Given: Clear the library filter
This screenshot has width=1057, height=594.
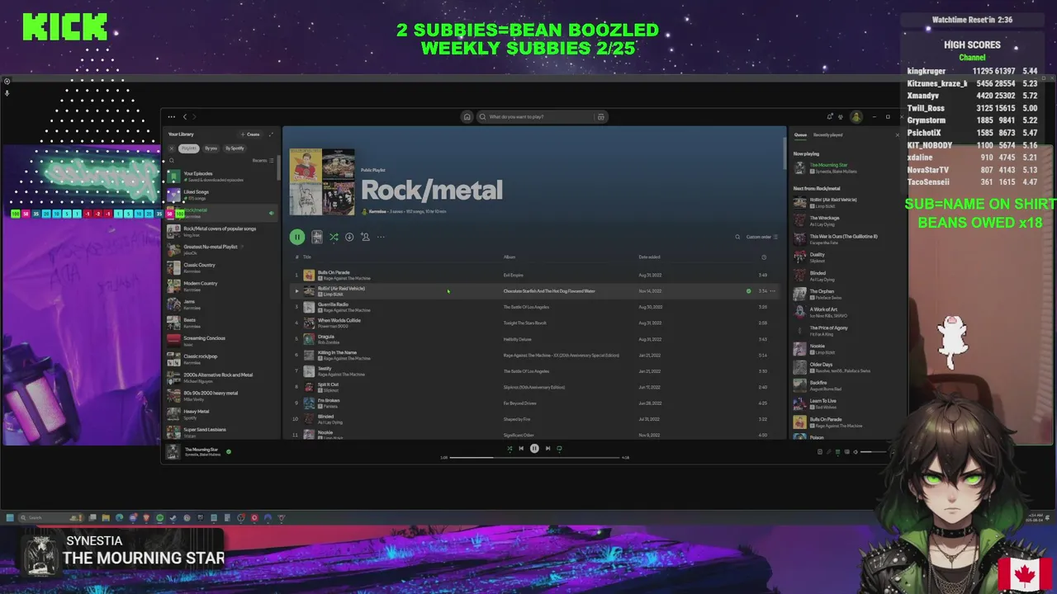Looking at the screenshot, I should click(x=172, y=148).
